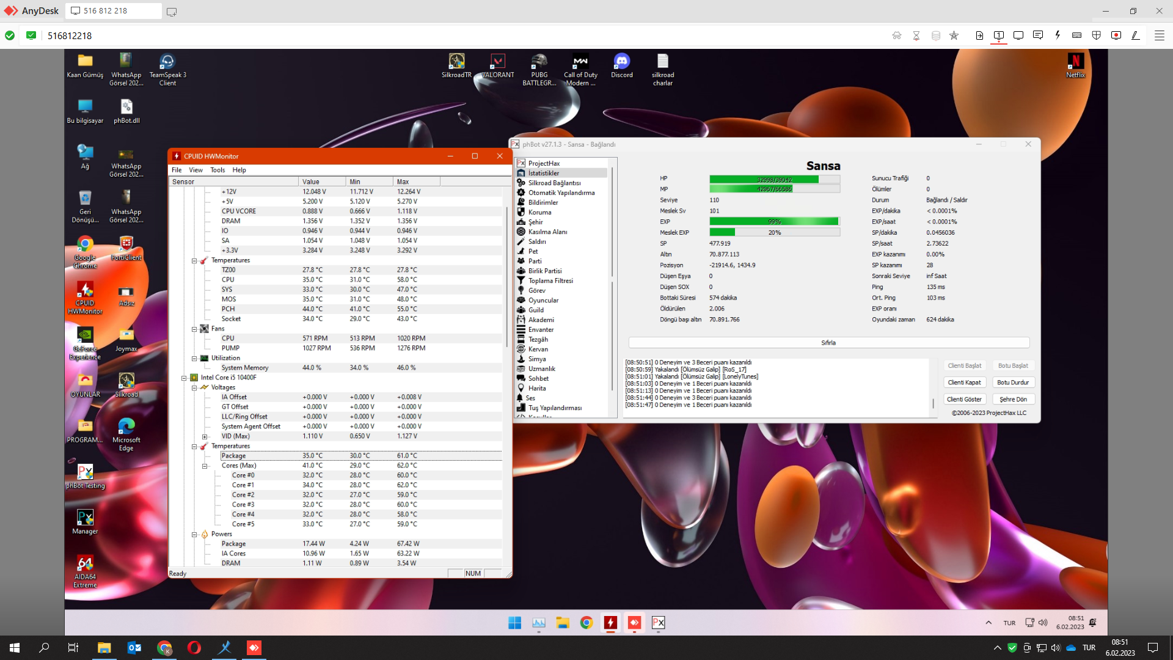Collapse the Fans node in HWMonitor
This screenshot has width=1173, height=660.
(x=194, y=329)
